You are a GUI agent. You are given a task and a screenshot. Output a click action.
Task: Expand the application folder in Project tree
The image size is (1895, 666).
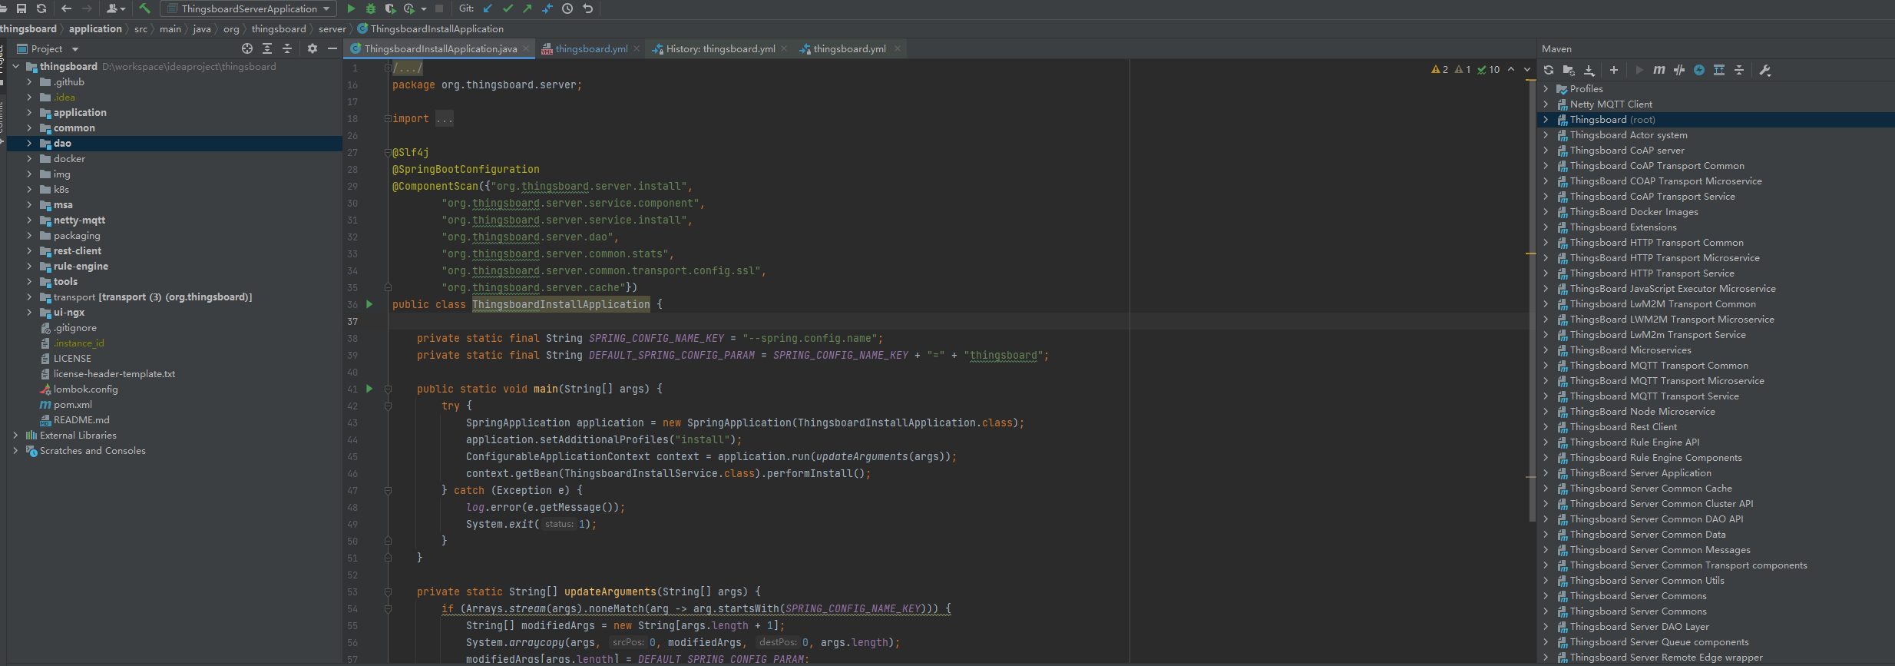tap(29, 112)
